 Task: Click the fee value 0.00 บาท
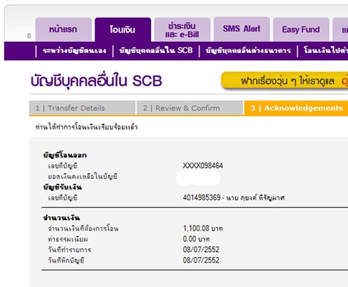click(x=196, y=239)
